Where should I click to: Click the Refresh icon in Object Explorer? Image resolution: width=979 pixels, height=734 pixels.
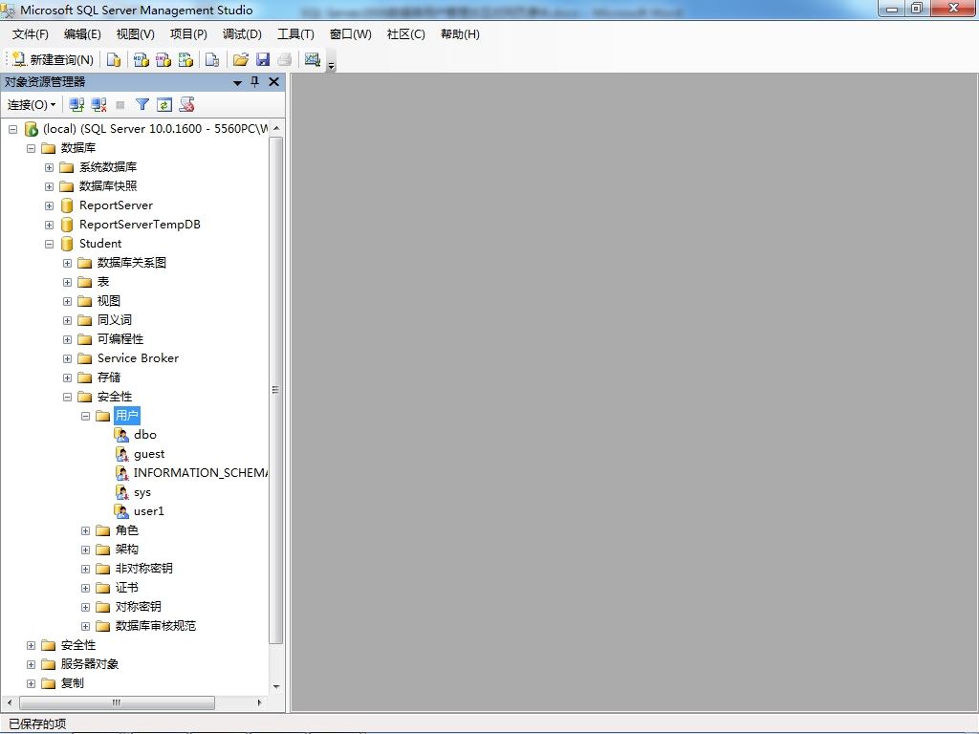(x=164, y=105)
